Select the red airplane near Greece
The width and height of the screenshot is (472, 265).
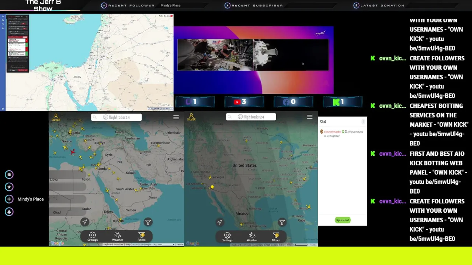(73, 152)
